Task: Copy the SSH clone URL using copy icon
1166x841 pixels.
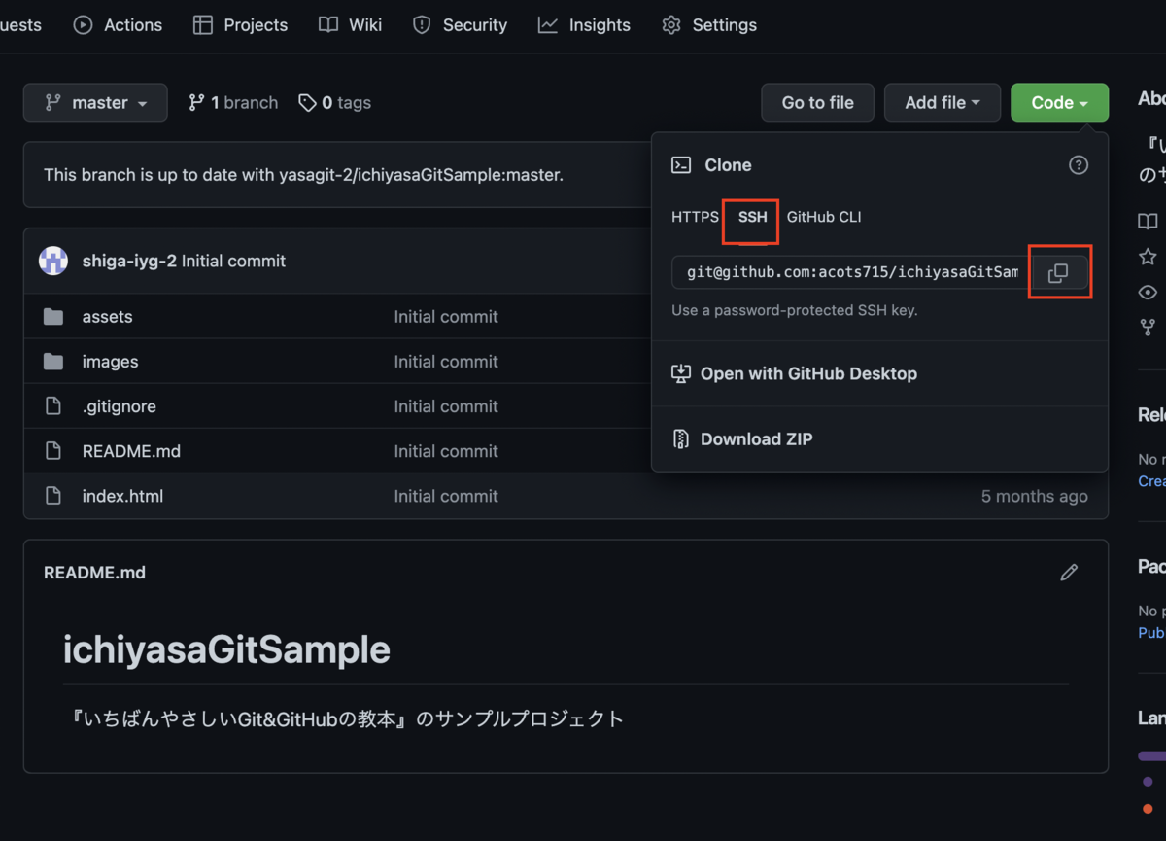Action: coord(1059,272)
